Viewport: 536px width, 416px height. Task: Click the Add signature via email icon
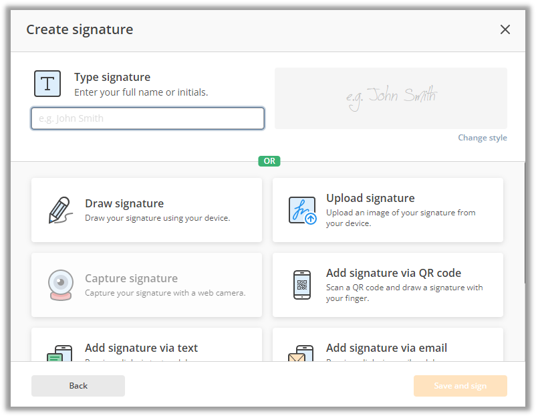[301, 353]
